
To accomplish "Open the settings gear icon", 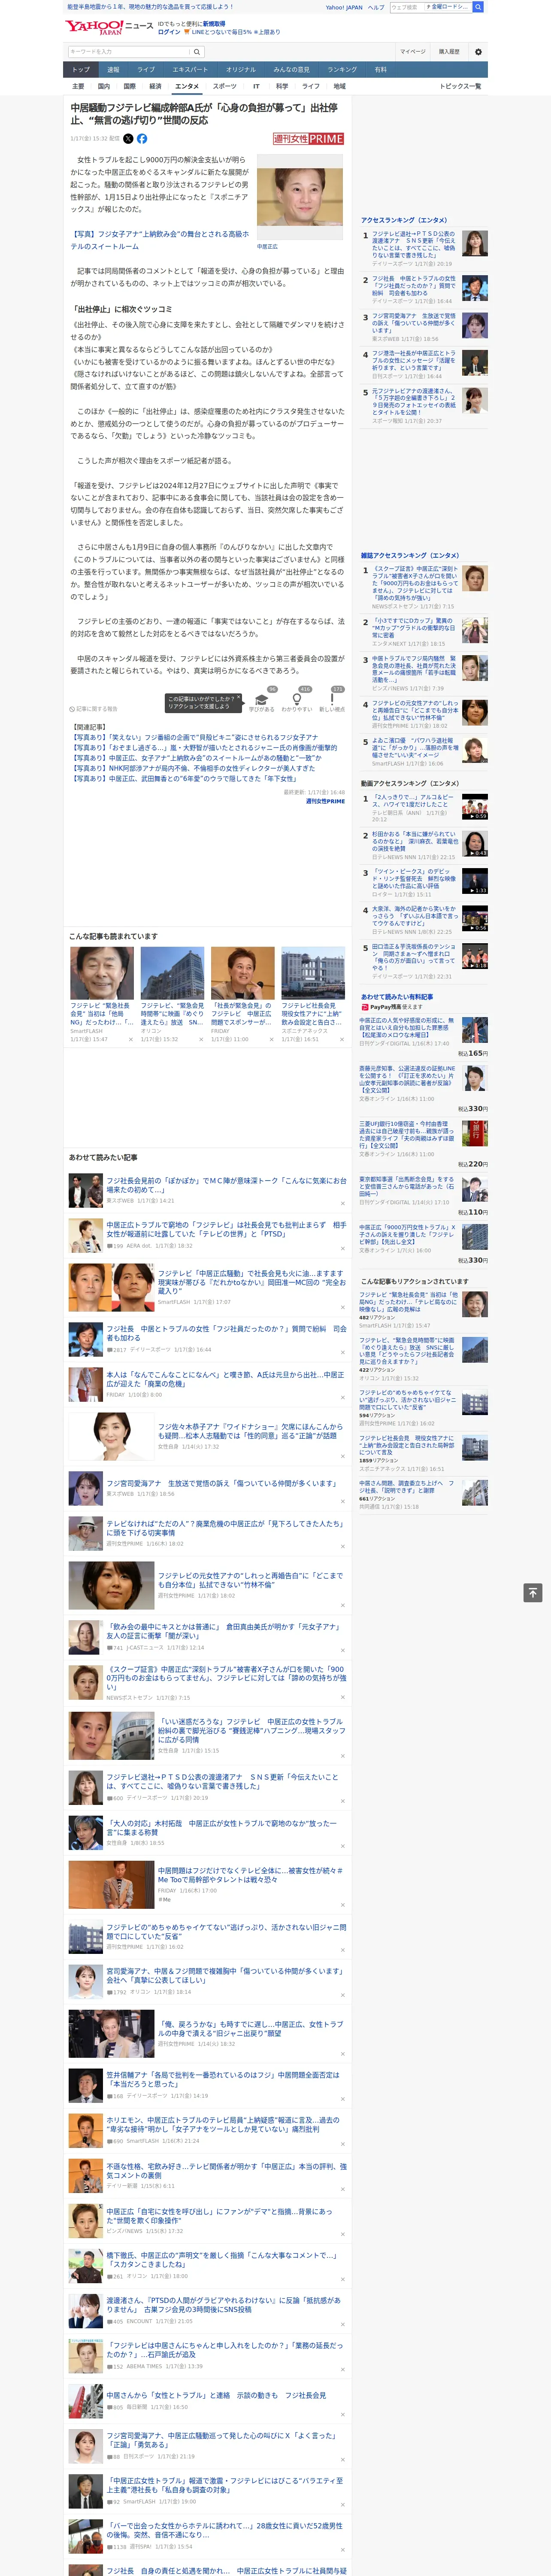I will point(478,52).
